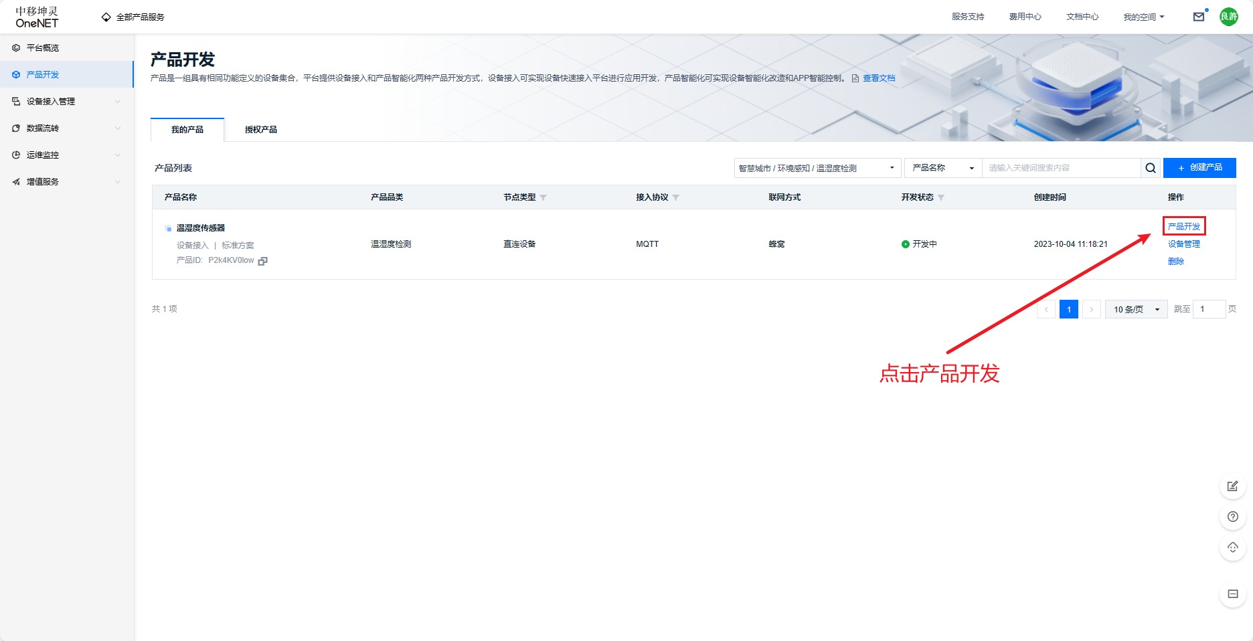Open the 查看文档 link
1253x641 pixels.
[x=879, y=78]
